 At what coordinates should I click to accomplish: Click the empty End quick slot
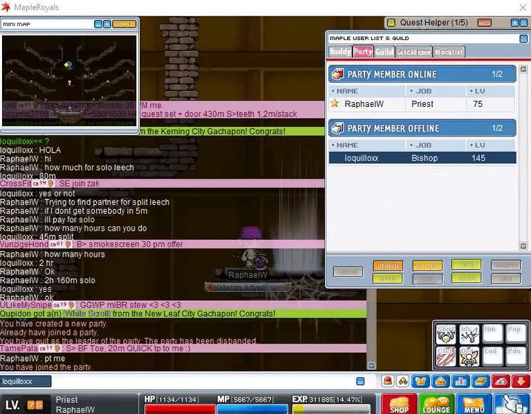492,357
